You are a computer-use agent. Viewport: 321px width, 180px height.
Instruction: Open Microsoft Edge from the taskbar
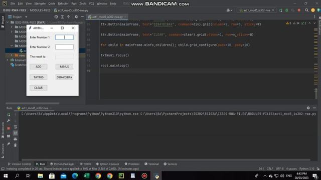[x=75, y=175]
